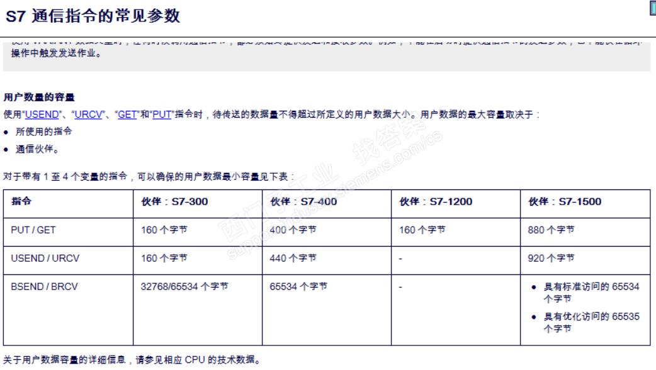
Task: Select the "PUT / GET" row label
Action: (33, 230)
